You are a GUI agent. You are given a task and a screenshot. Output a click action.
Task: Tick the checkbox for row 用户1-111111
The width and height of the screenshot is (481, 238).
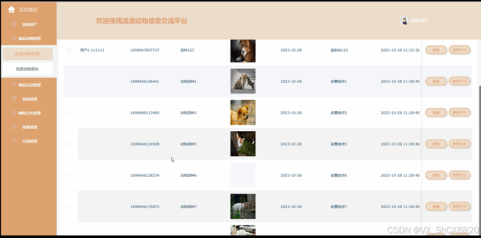(69, 50)
